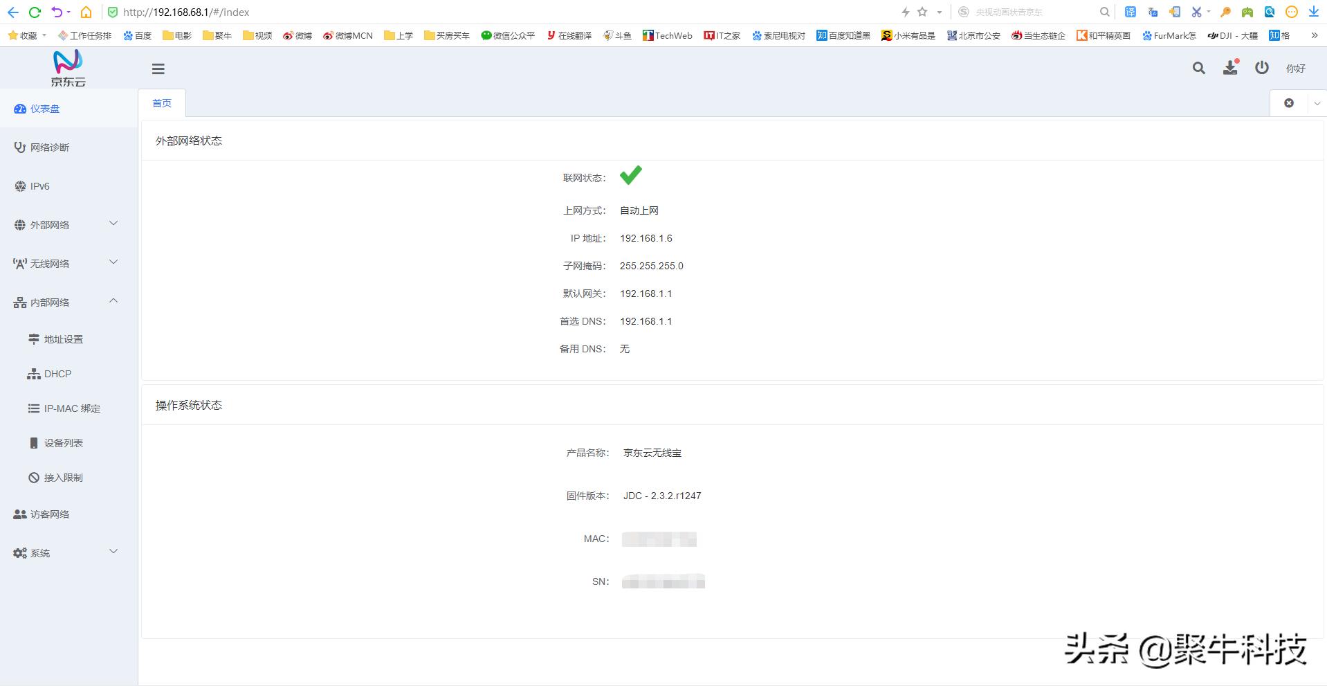
Task: Click the game controller extension icon
Action: pyautogui.click(x=1247, y=12)
